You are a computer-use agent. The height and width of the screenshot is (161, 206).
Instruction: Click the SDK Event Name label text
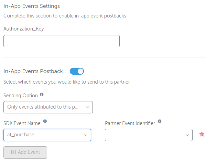click(x=22, y=123)
